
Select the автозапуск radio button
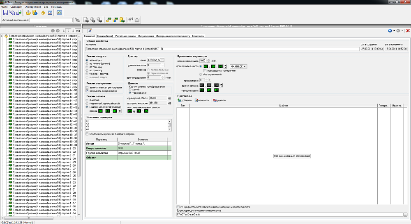[87, 60]
